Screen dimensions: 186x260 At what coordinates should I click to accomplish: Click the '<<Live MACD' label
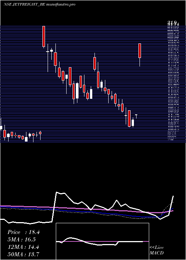tap(157, 250)
